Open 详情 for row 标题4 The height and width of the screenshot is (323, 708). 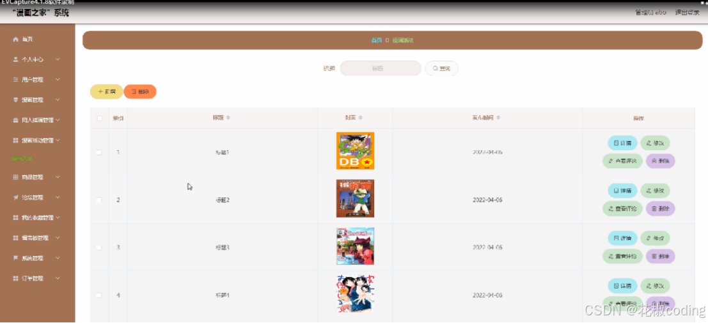[623, 286]
